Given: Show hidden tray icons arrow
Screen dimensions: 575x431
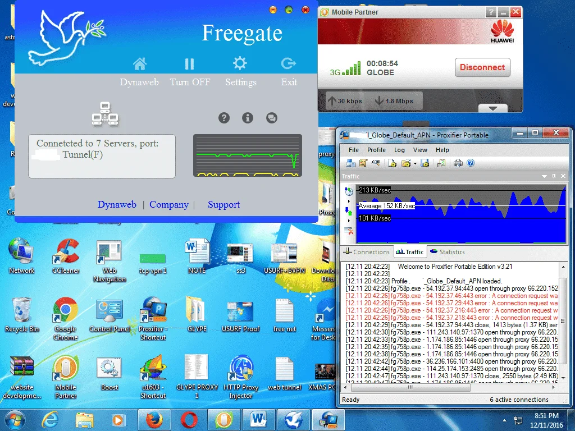Looking at the screenshot, I should point(505,420).
